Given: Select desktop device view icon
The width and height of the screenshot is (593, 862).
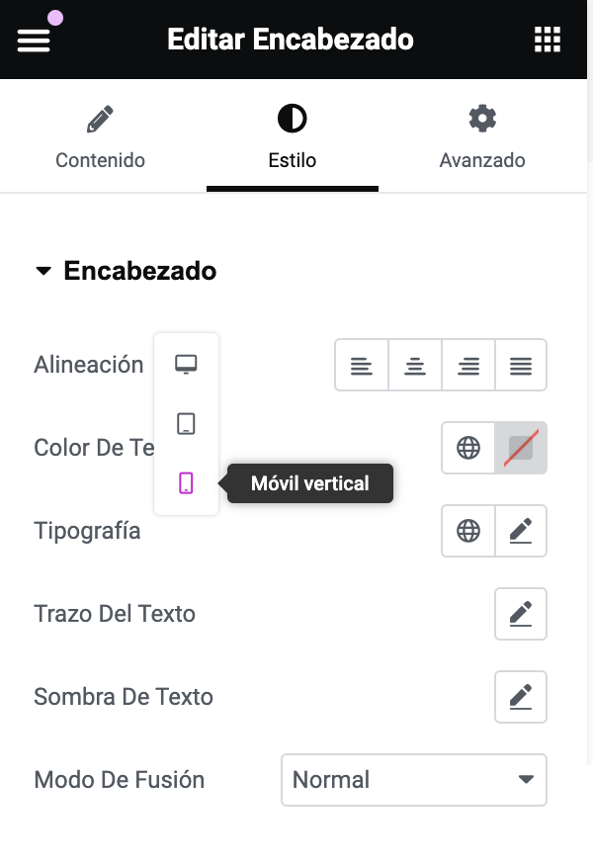Looking at the screenshot, I should (186, 365).
